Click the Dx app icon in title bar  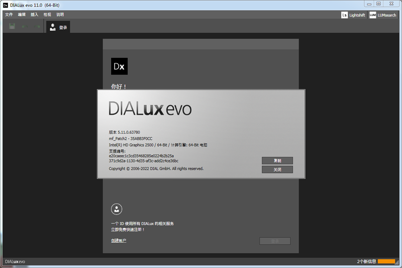point(6,5)
